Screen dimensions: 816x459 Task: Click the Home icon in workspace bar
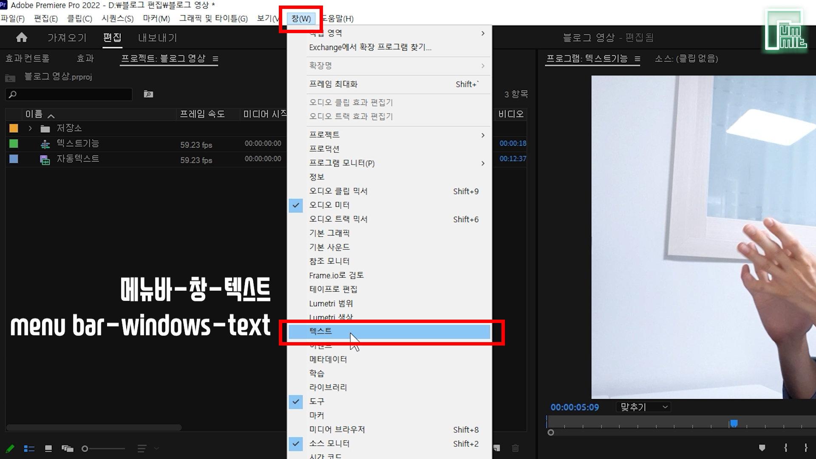[x=22, y=38]
